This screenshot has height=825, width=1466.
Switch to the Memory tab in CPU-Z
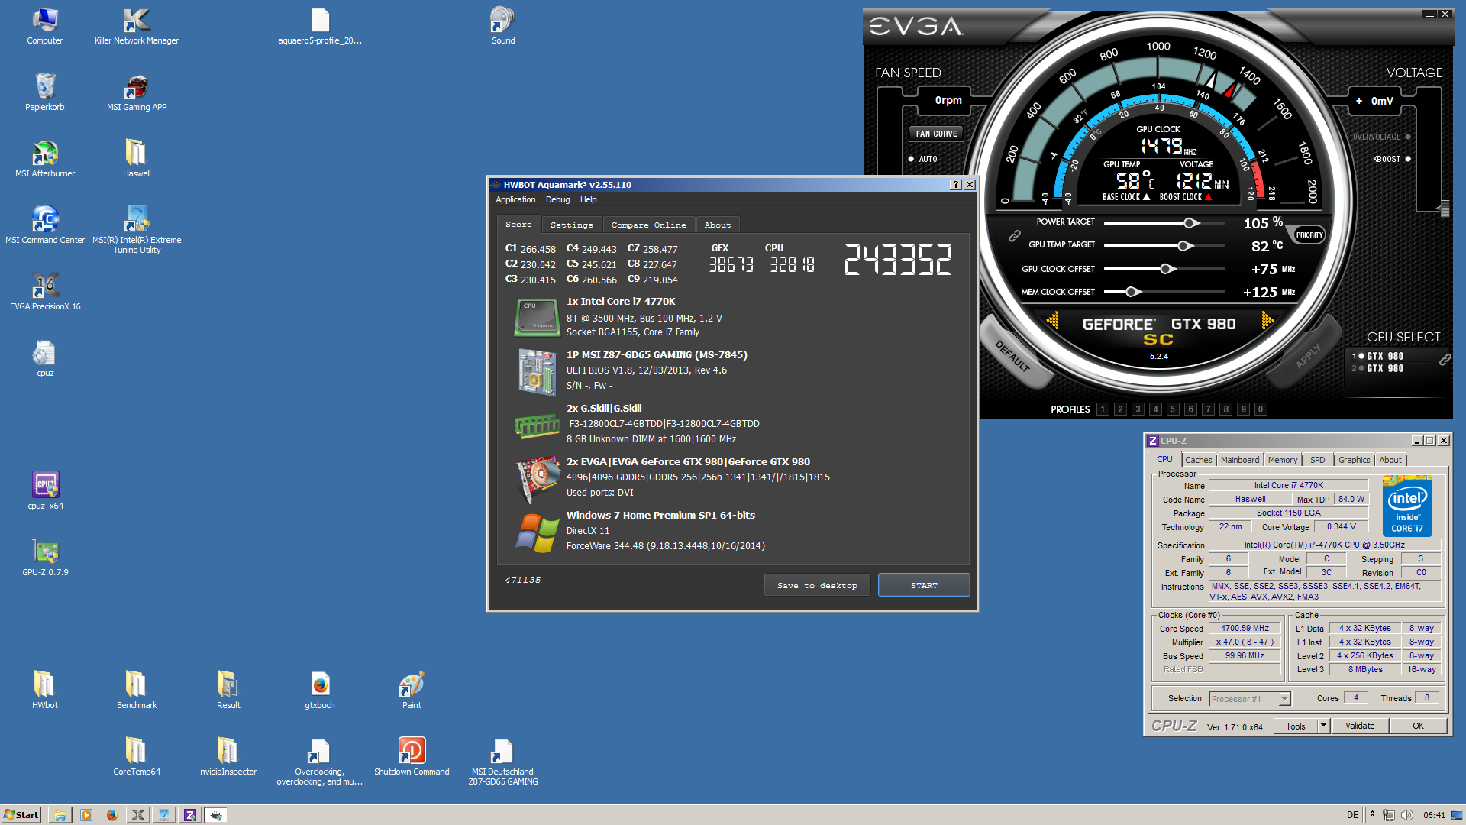[1282, 460]
